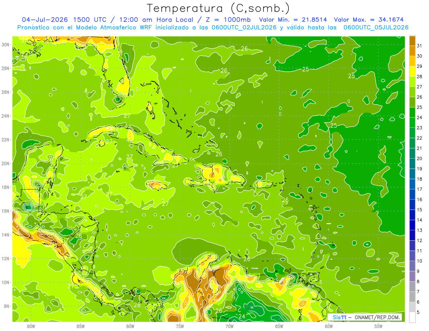Pick the purple legend swatch between 9 and 10
This screenshot has width=429, height=331.
click(412, 266)
